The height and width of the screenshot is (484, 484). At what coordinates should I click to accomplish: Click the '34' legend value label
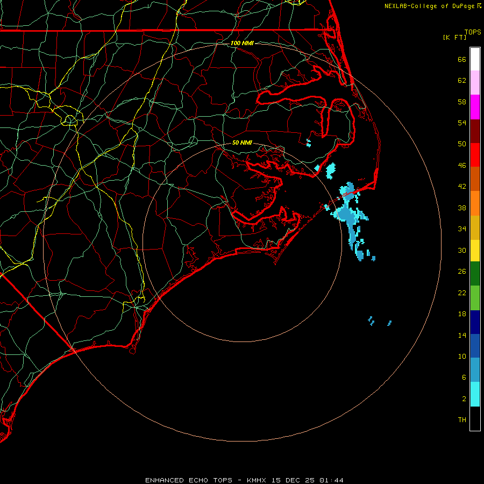462,229
